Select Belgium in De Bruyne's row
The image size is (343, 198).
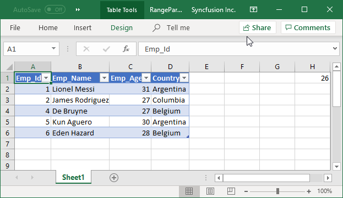pos(170,111)
